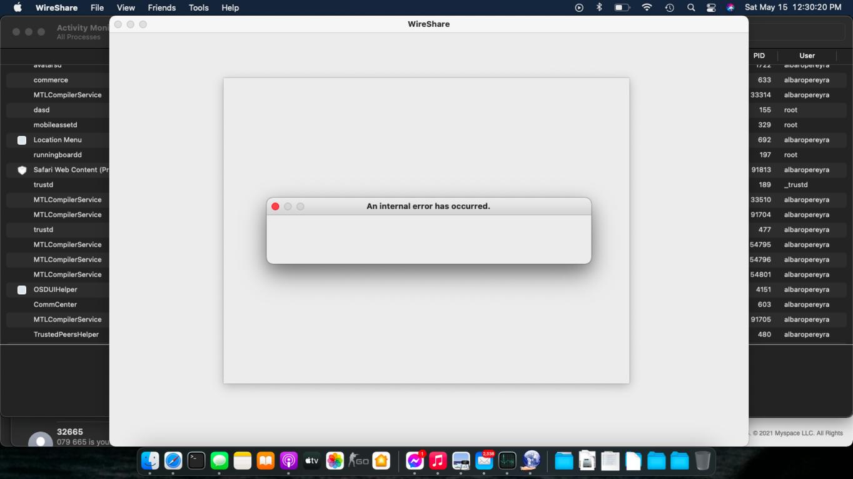The image size is (853, 479).
Task: Open Bluetooth menu in menu bar
Action: pos(599,7)
